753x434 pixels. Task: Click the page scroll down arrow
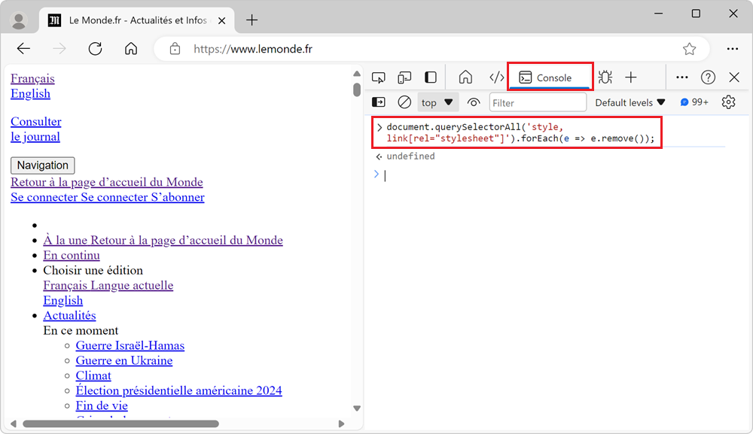tap(357, 408)
